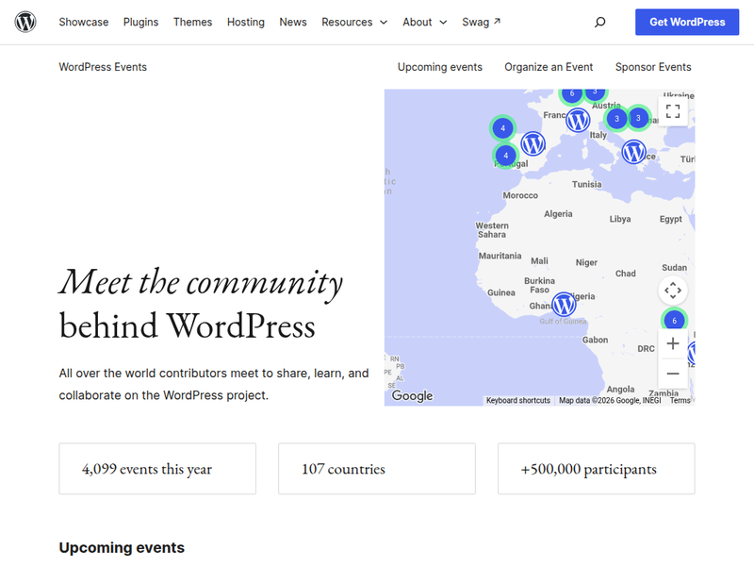Open the map camera pan control
Viewport: 754px width, 566px height.
[x=673, y=291]
